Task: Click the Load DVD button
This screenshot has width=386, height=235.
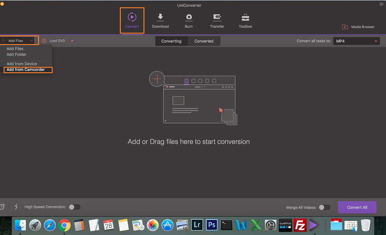Action: point(54,40)
